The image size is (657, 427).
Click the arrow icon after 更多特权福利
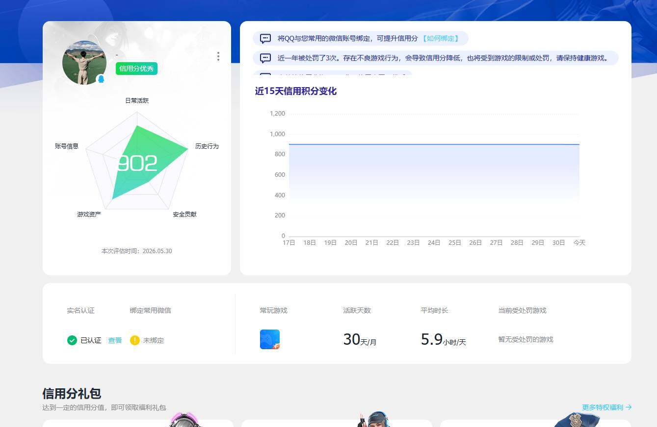(629, 407)
